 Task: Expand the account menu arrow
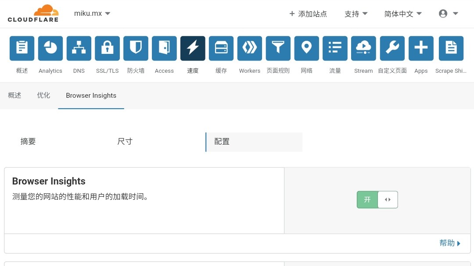(x=456, y=14)
